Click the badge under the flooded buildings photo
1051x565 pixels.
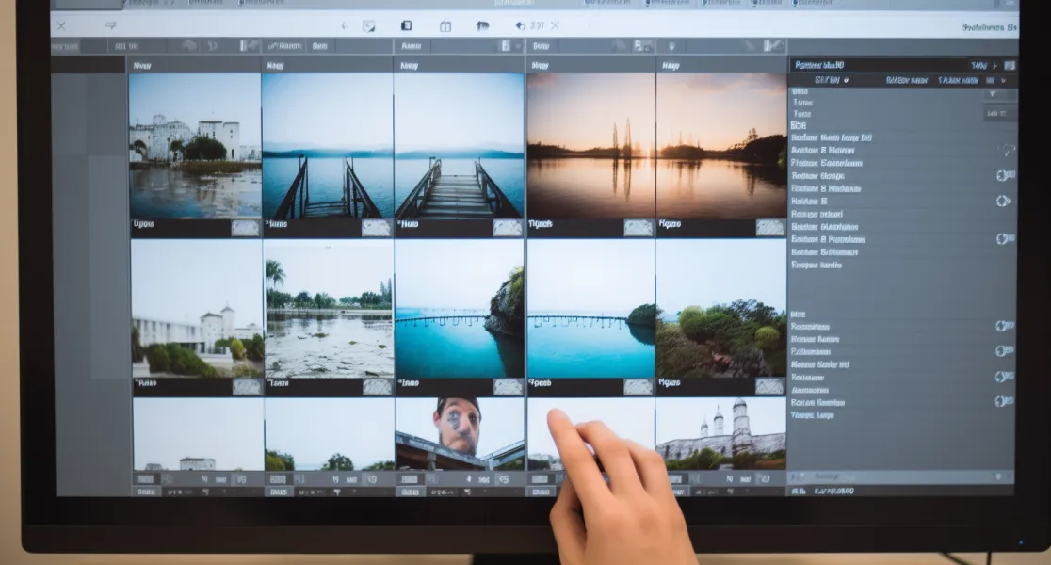(x=245, y=228)
